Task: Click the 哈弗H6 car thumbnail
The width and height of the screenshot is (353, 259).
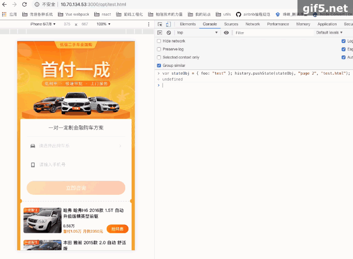Action: click(x=42, y=220)
